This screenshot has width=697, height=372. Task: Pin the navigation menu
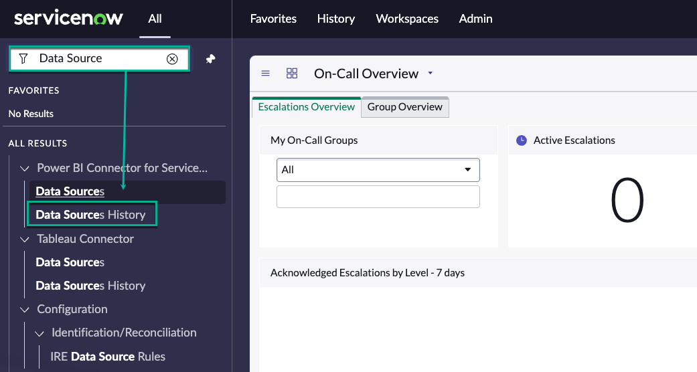(210, 59)
